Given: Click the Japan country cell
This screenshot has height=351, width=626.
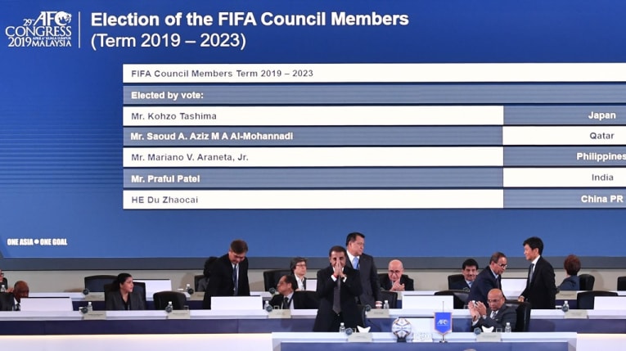Looking at the screenshot, I should point(565,115).
